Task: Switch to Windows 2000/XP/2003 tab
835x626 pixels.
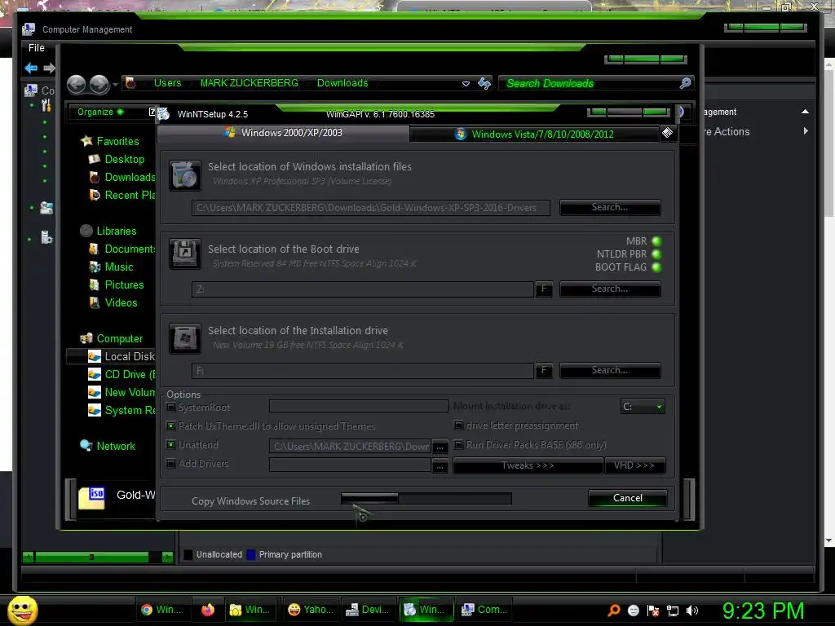Action: (x=284, y=133)
